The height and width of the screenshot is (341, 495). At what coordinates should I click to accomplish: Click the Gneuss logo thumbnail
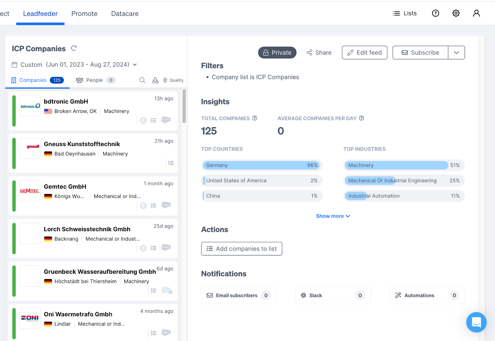click(30, 148)
